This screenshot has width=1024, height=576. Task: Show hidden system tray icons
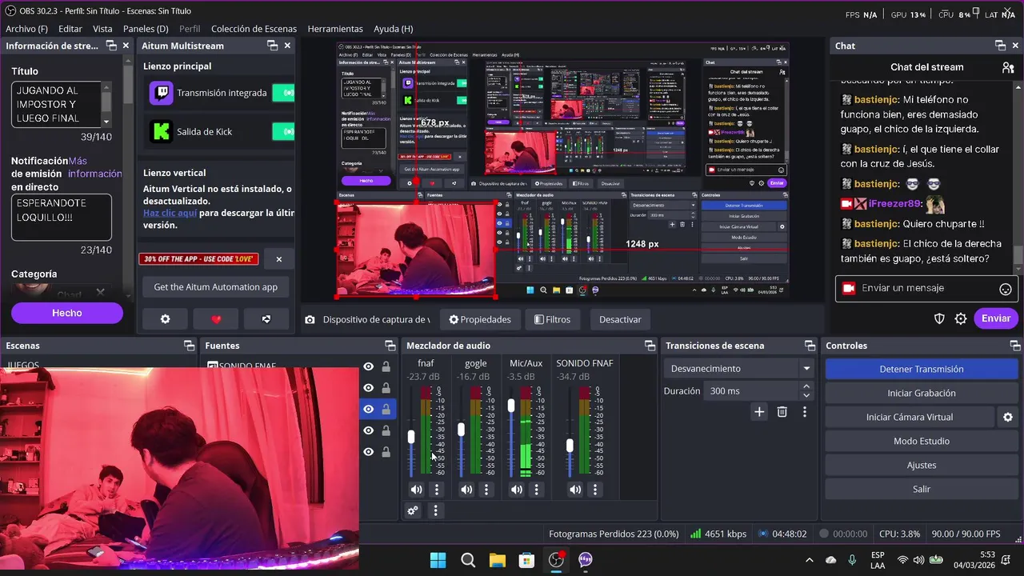tap(809, 560)
